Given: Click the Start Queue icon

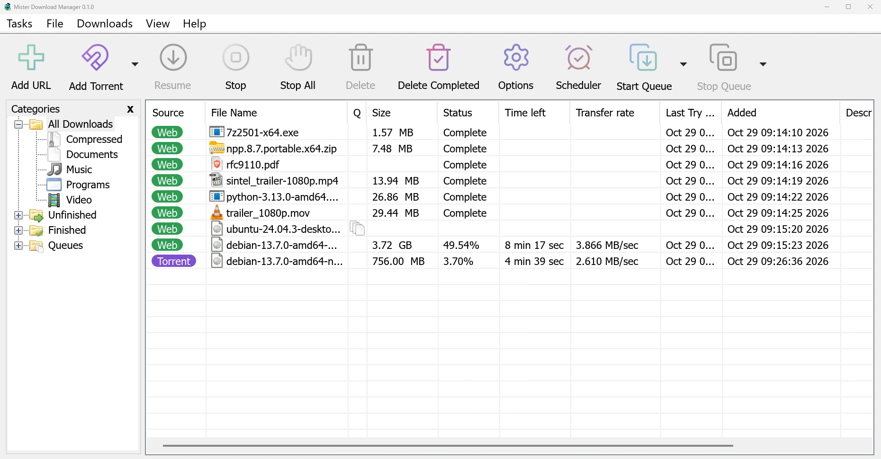Looking at the screenshot, I should (643, 57).
